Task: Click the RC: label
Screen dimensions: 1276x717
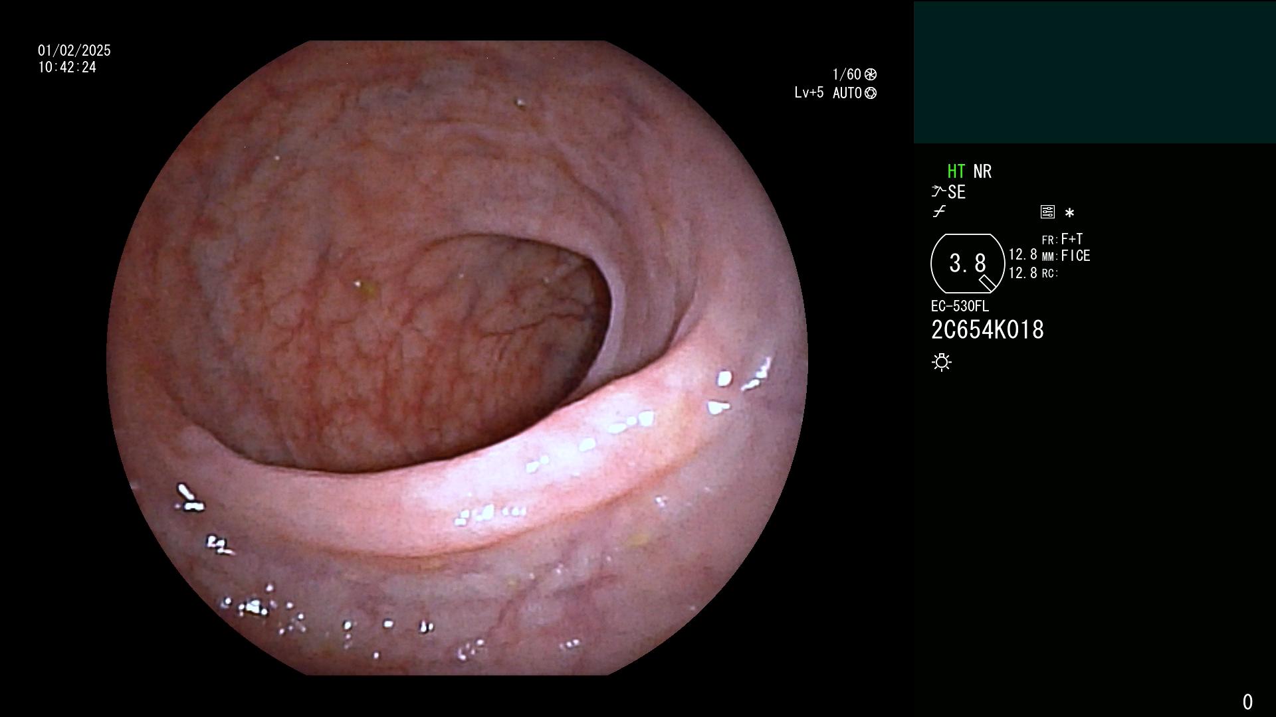Action: click(x=1050, y=274)
